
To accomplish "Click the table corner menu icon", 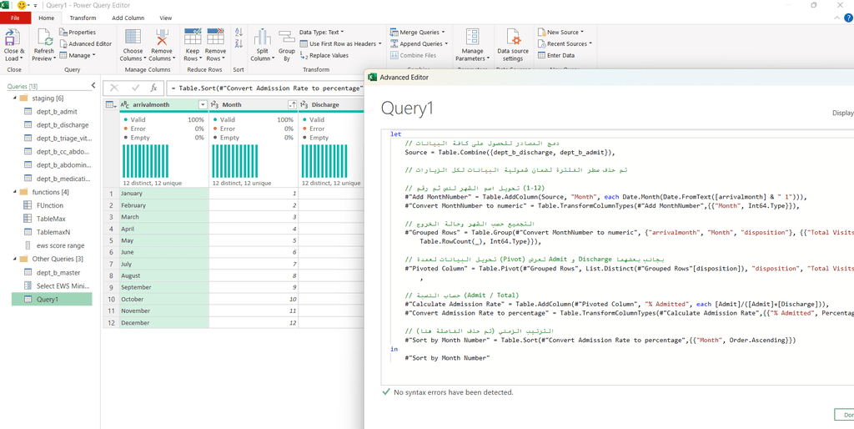I will tap(109, 104).
